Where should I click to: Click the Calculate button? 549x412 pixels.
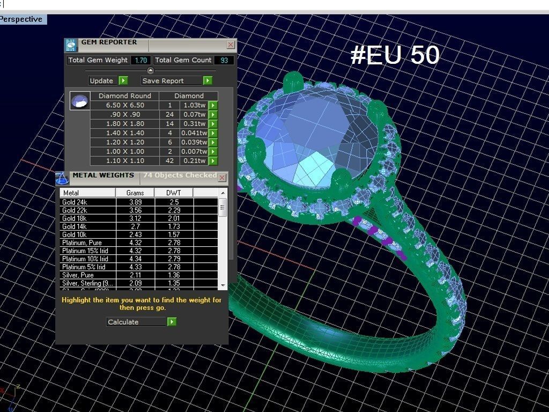[137, 322]
